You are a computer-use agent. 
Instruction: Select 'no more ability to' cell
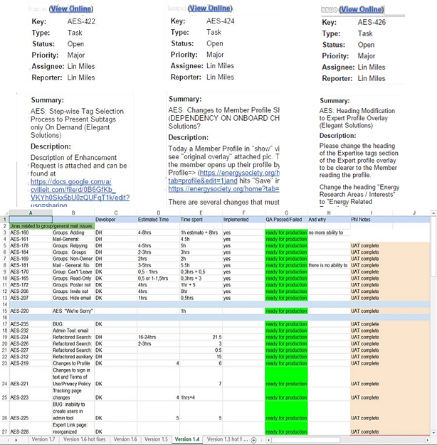(329, 232)
